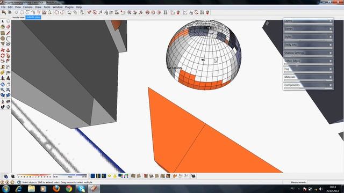Select the Scale tool
This screenshot has width=344, height=193.
3,61
